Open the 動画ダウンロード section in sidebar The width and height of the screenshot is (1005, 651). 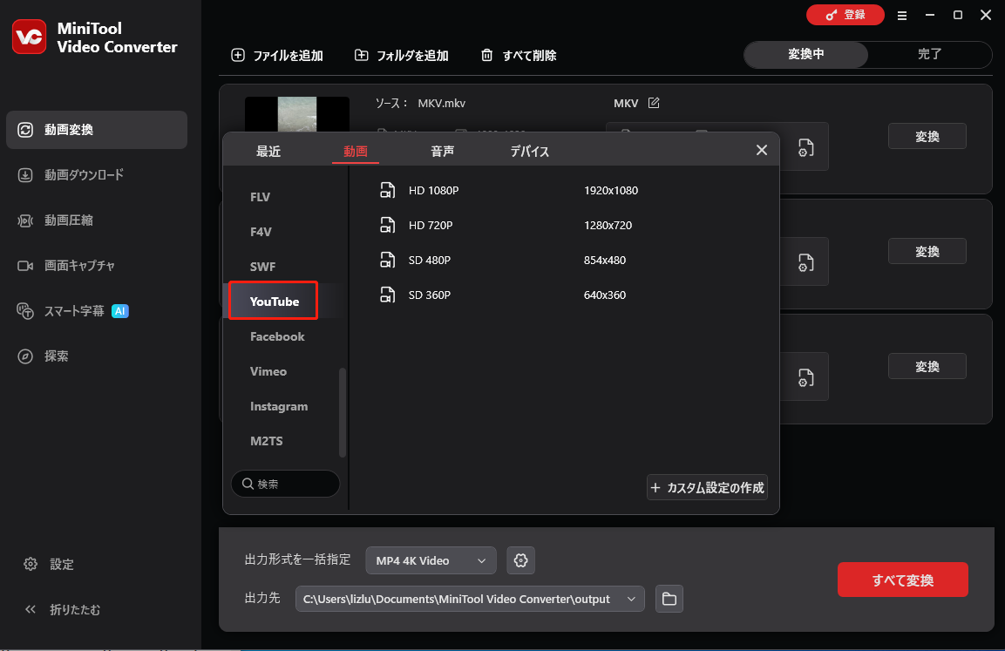tap(83, 174)
